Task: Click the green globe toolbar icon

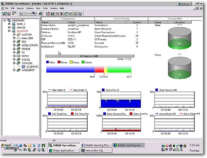Action: [x=75, y=13]
